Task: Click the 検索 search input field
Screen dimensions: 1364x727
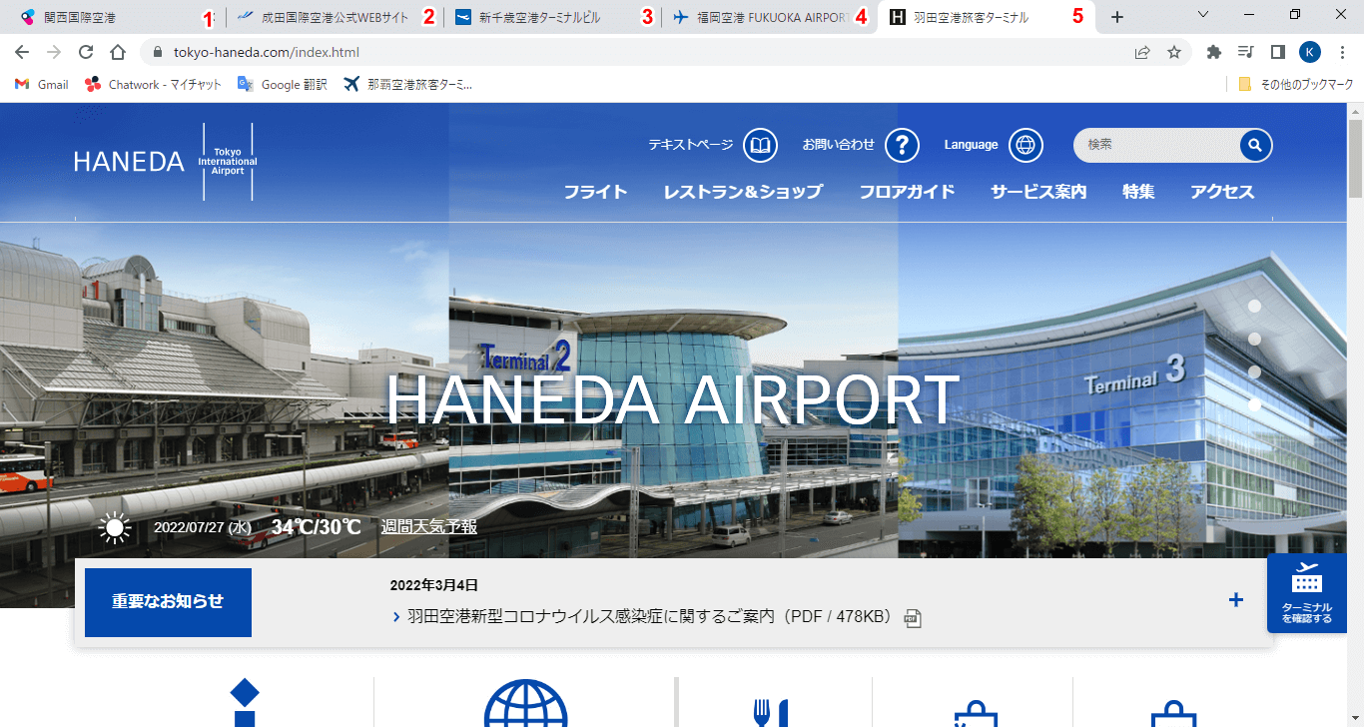Action: 1158,145
